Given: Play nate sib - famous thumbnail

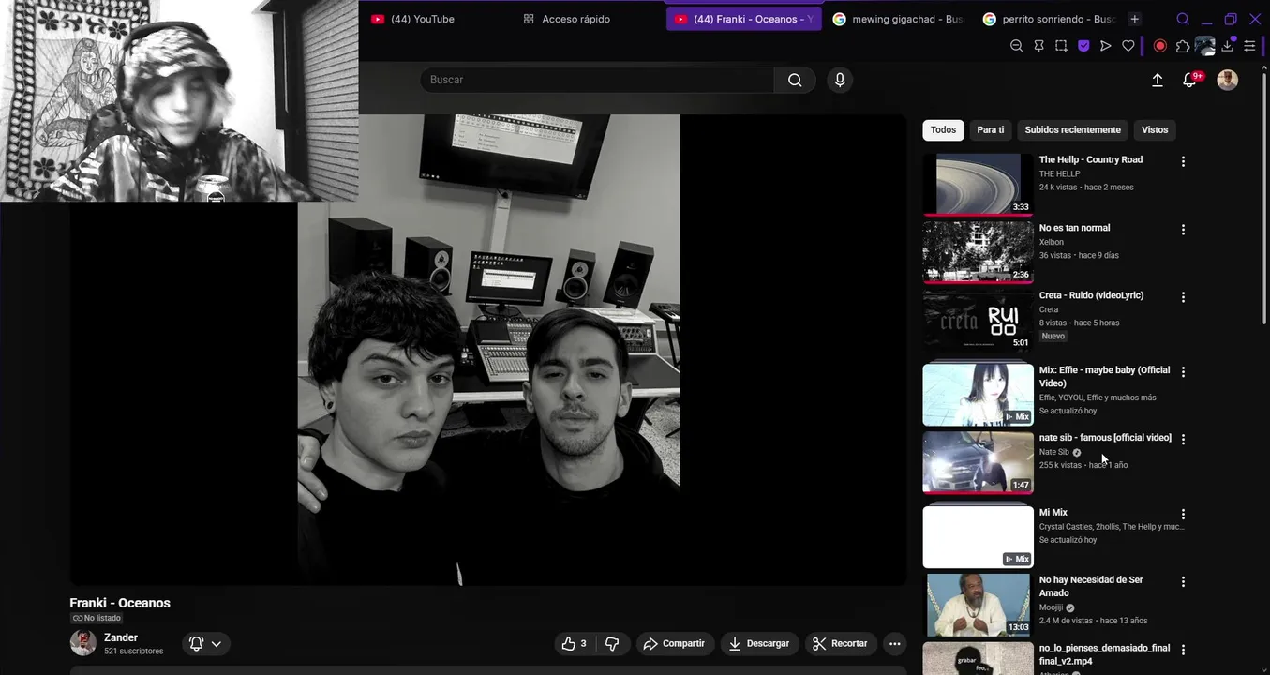Looking at the screenshot, I should tap(978, 462).
